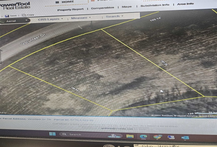217x147 pixels.
Task: Open the Maps tab
Action: point(127,7)
